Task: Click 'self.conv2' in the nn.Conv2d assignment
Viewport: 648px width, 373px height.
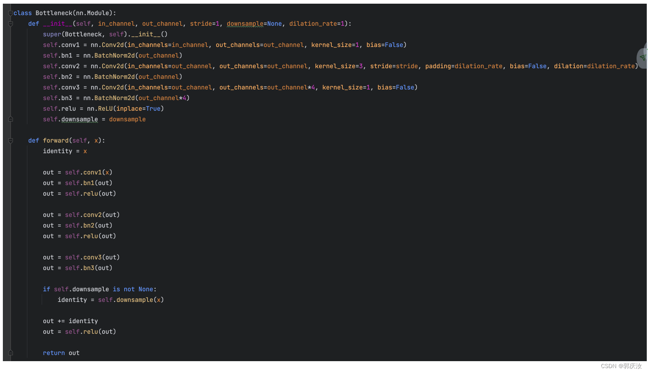Action: click(x=61, y=66)
